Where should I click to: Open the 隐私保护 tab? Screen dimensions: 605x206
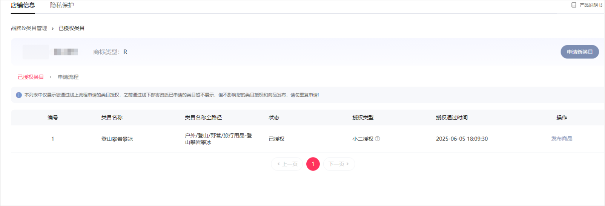click(62, 5)
